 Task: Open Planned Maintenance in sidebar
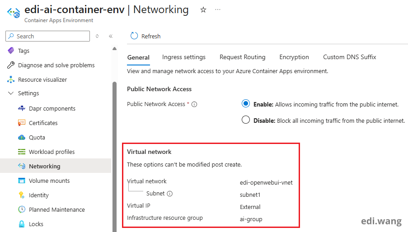[x=56, y=210]
